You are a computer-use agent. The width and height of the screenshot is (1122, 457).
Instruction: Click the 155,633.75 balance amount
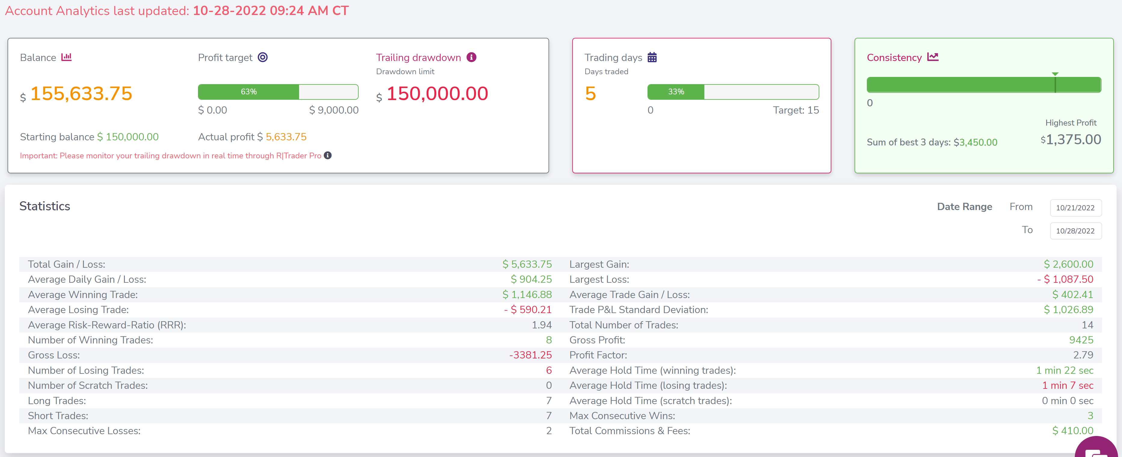click(x=81, y=93)
